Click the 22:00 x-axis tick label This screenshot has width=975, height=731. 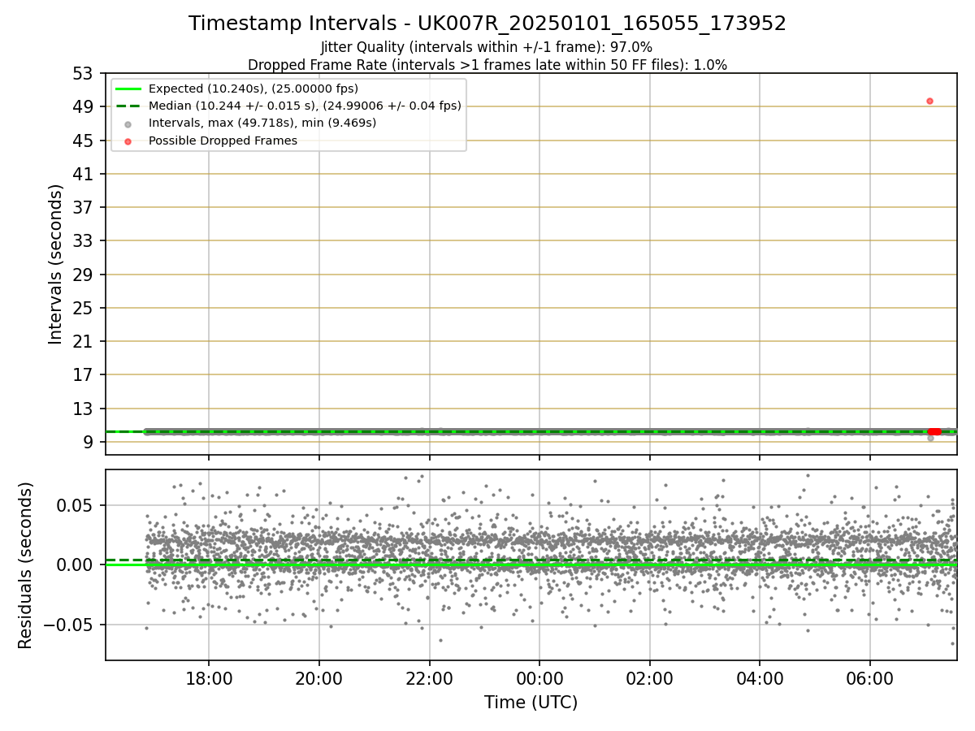coord(429,678)
